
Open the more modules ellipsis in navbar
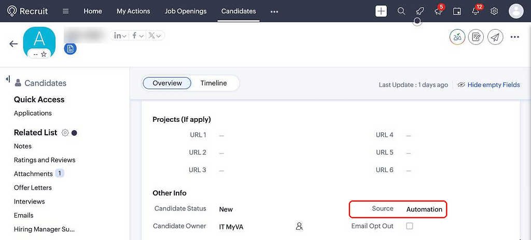point(274,11)
